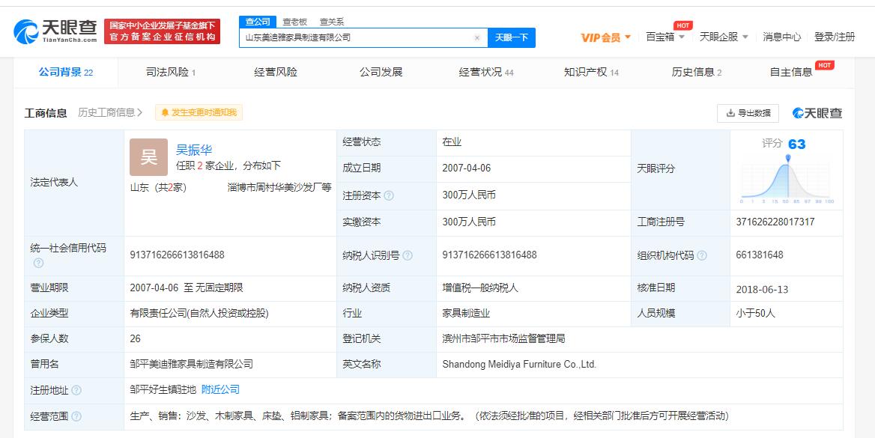Click the help icon under 统一社会信用代码
The width and height of the screenshot is (875, 438).
(38, 263)
